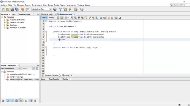Click the Save All toolbar icon

(x=17, y=9)
